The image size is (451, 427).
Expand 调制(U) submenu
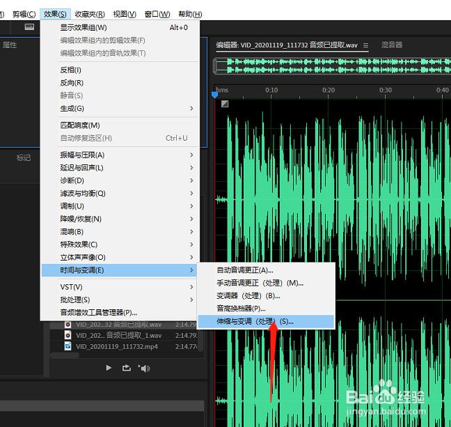click(x=120, y=206)
